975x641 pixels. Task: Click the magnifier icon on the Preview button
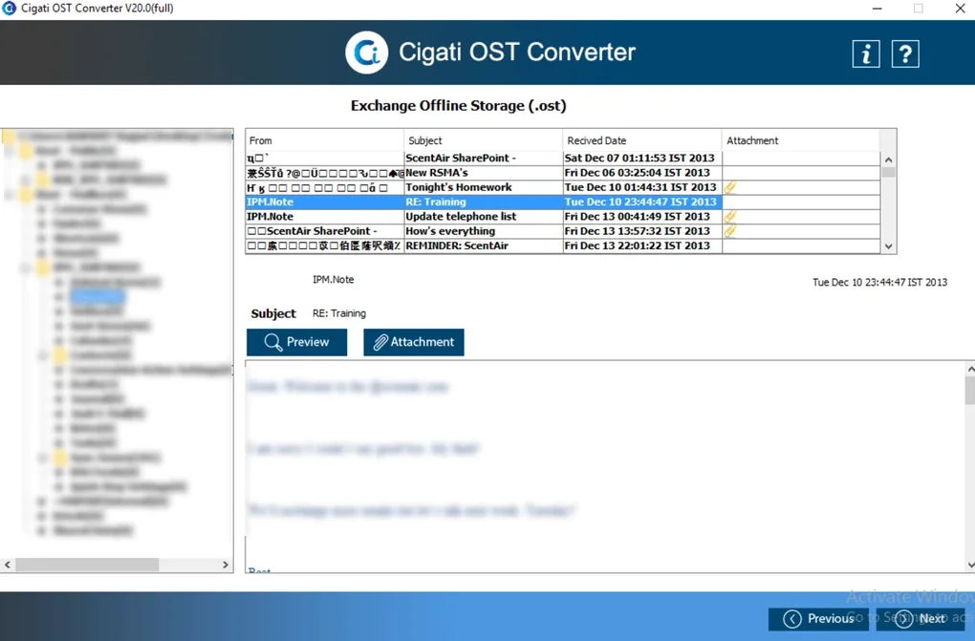coord(272,342)
